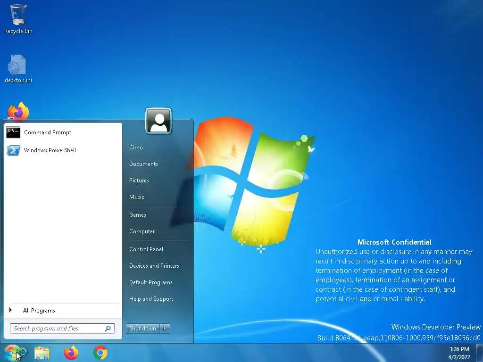Click the search programs and files box
Viewport: 483px width, 362px height.
(x=62, y=329)
